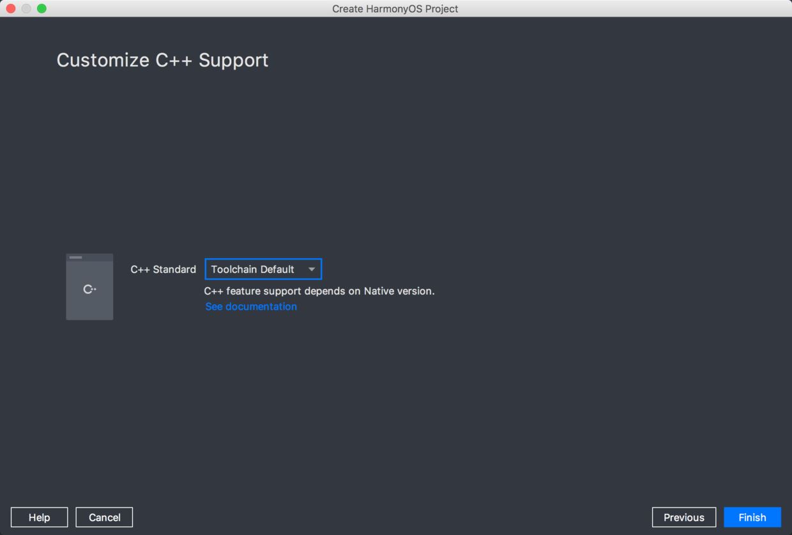The height and width of the screenshot is (535, 792).
Task: Click the C++ Standard label
Action: coord(163,269)
